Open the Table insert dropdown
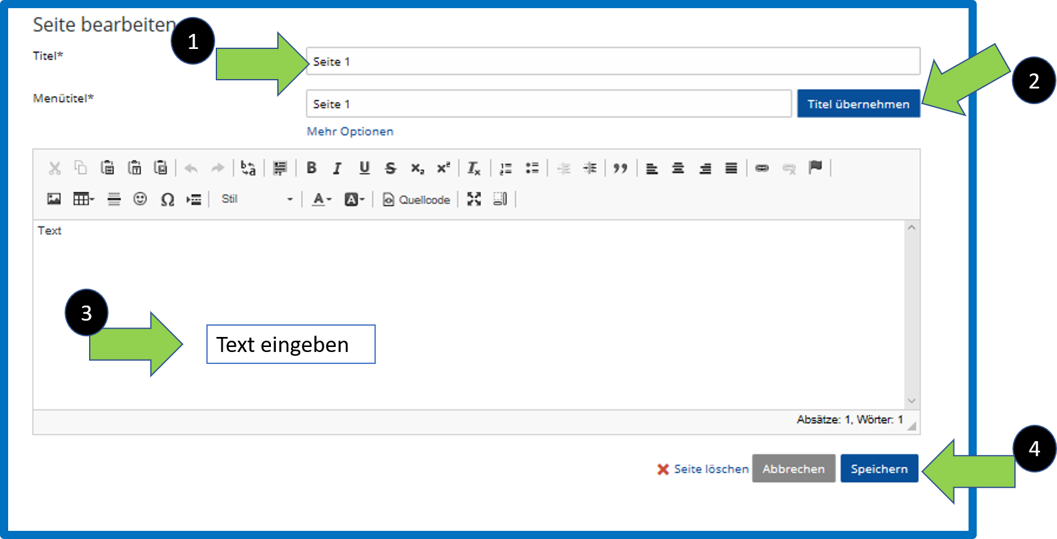 [83, 199]
